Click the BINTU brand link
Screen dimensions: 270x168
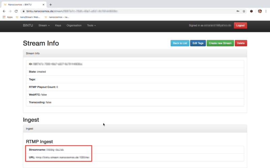pyautogui.click(x=28, y=26)
